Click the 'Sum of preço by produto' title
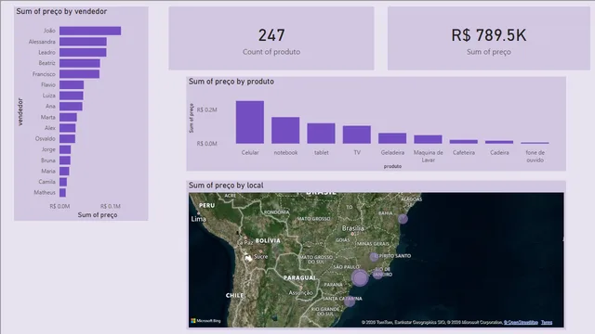Image resolution: width=595 pixels, height=334 pixels. point(231,82)
